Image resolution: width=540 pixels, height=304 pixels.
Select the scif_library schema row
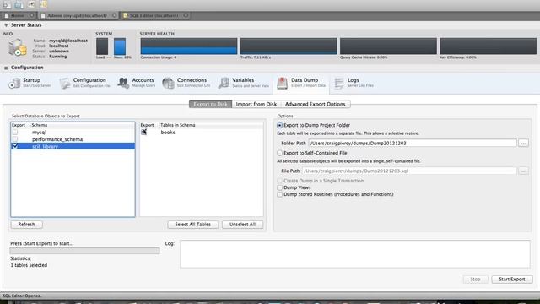click(x=73, y=146)
